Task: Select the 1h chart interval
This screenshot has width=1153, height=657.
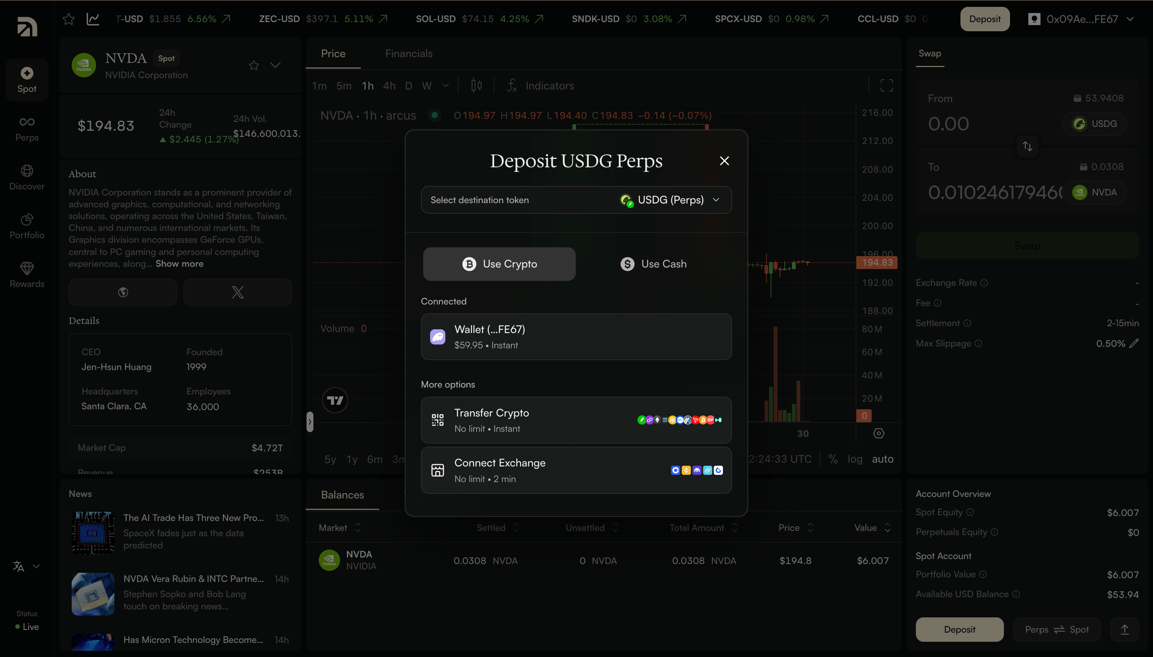Action: pyautogui.click(x=368, y=86)
